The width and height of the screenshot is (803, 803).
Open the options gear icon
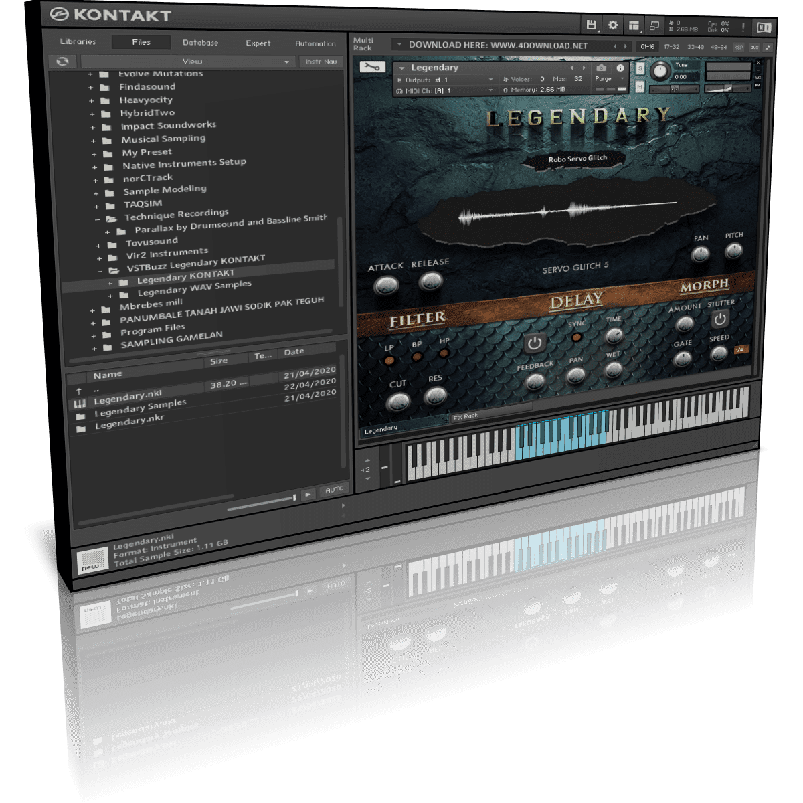pyautogui.click(x=613, y=25)
